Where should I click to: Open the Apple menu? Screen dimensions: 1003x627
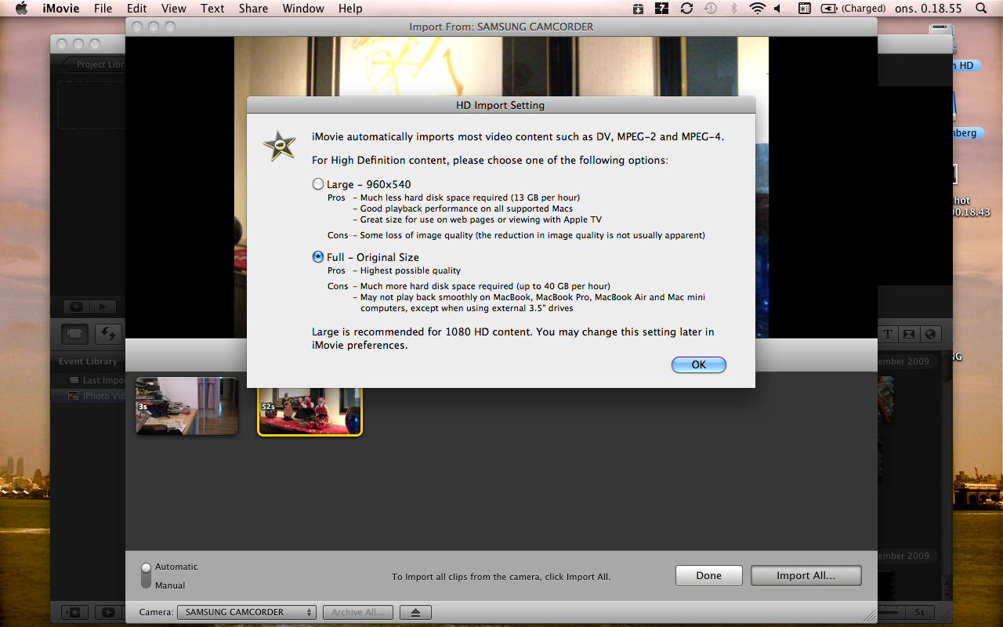[x=22, y=9]
